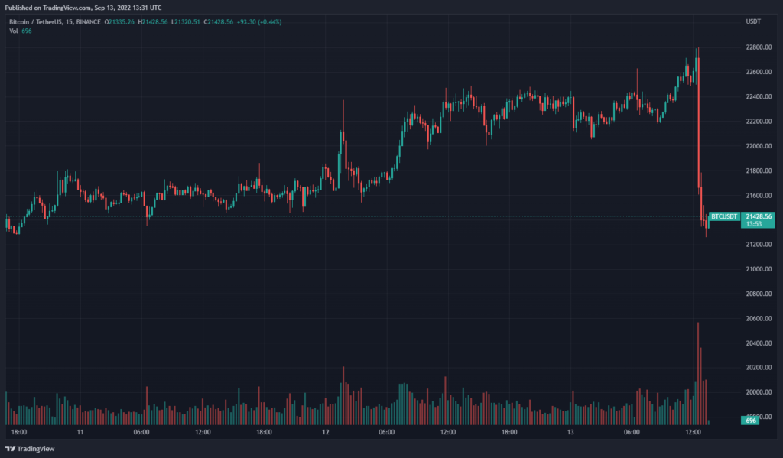Click the green BTCUSDT price tag

tap(725, 217)
